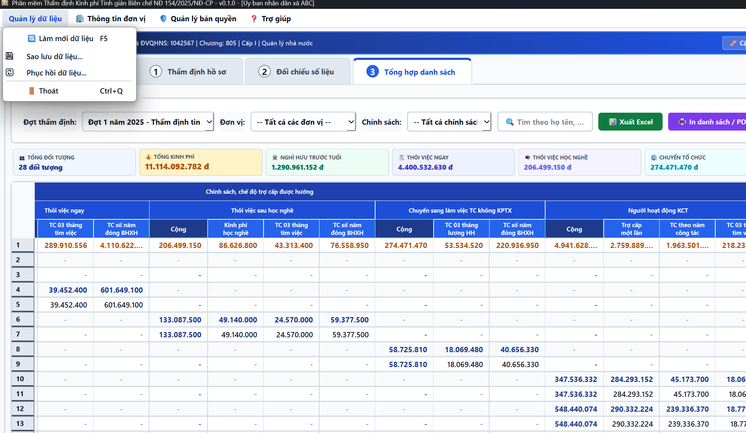Select row header number 10
Viewport: 746px width, 433px height.
[23, 379]
